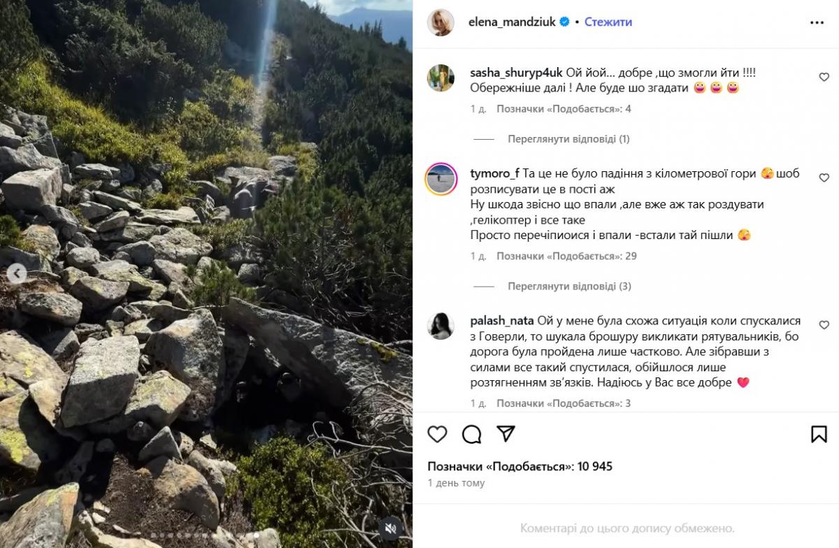Open the three-dot more options menu
The width and height of the screenshot is (839, 548).
point(817,22)
